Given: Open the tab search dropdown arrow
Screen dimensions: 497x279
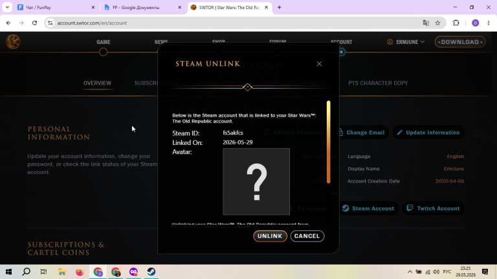Looking at the screenshot, I should (x=7, y=7).
